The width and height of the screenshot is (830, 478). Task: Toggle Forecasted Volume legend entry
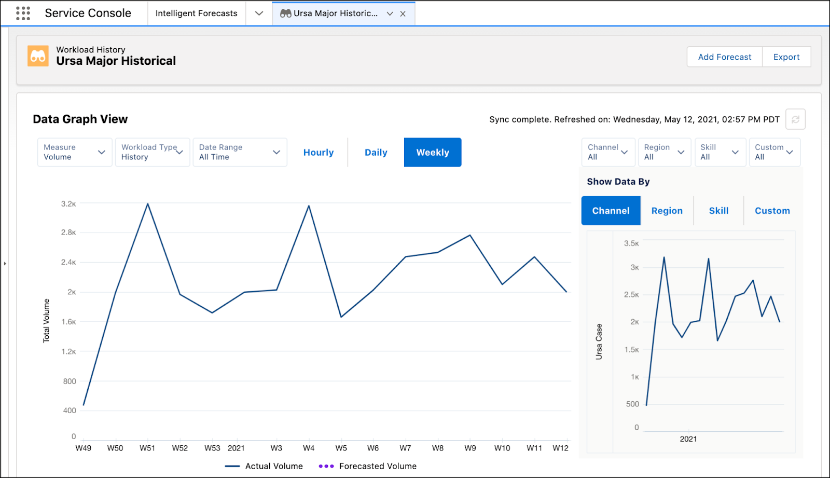coord(368,466)
